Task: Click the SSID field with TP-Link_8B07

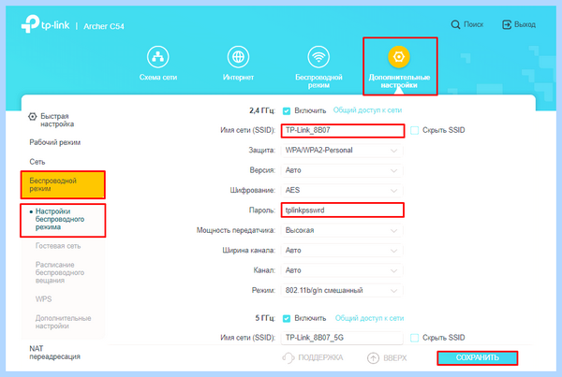Action: [x=343, y=130]
